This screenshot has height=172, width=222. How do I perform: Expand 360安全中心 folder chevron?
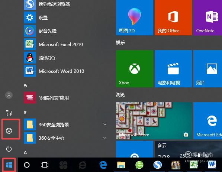[x=105, y=138]
